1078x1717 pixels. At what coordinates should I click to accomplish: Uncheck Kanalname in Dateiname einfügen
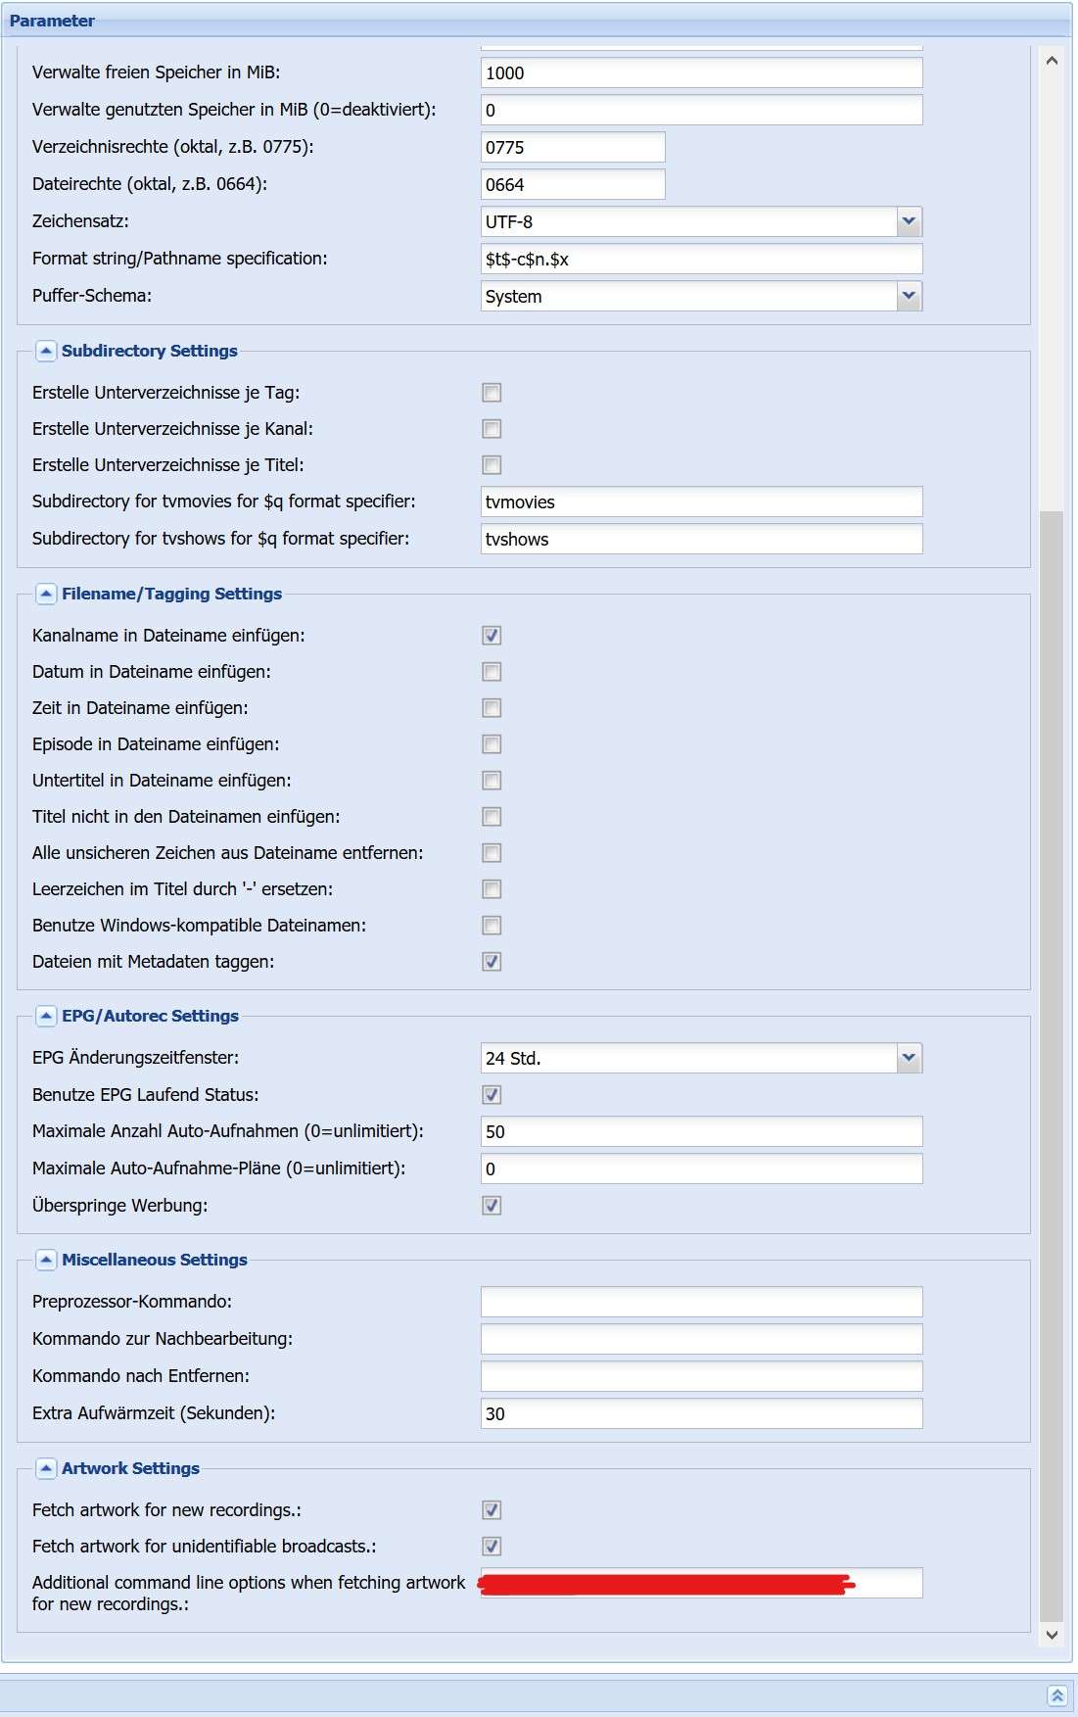(x=492, y=636)
